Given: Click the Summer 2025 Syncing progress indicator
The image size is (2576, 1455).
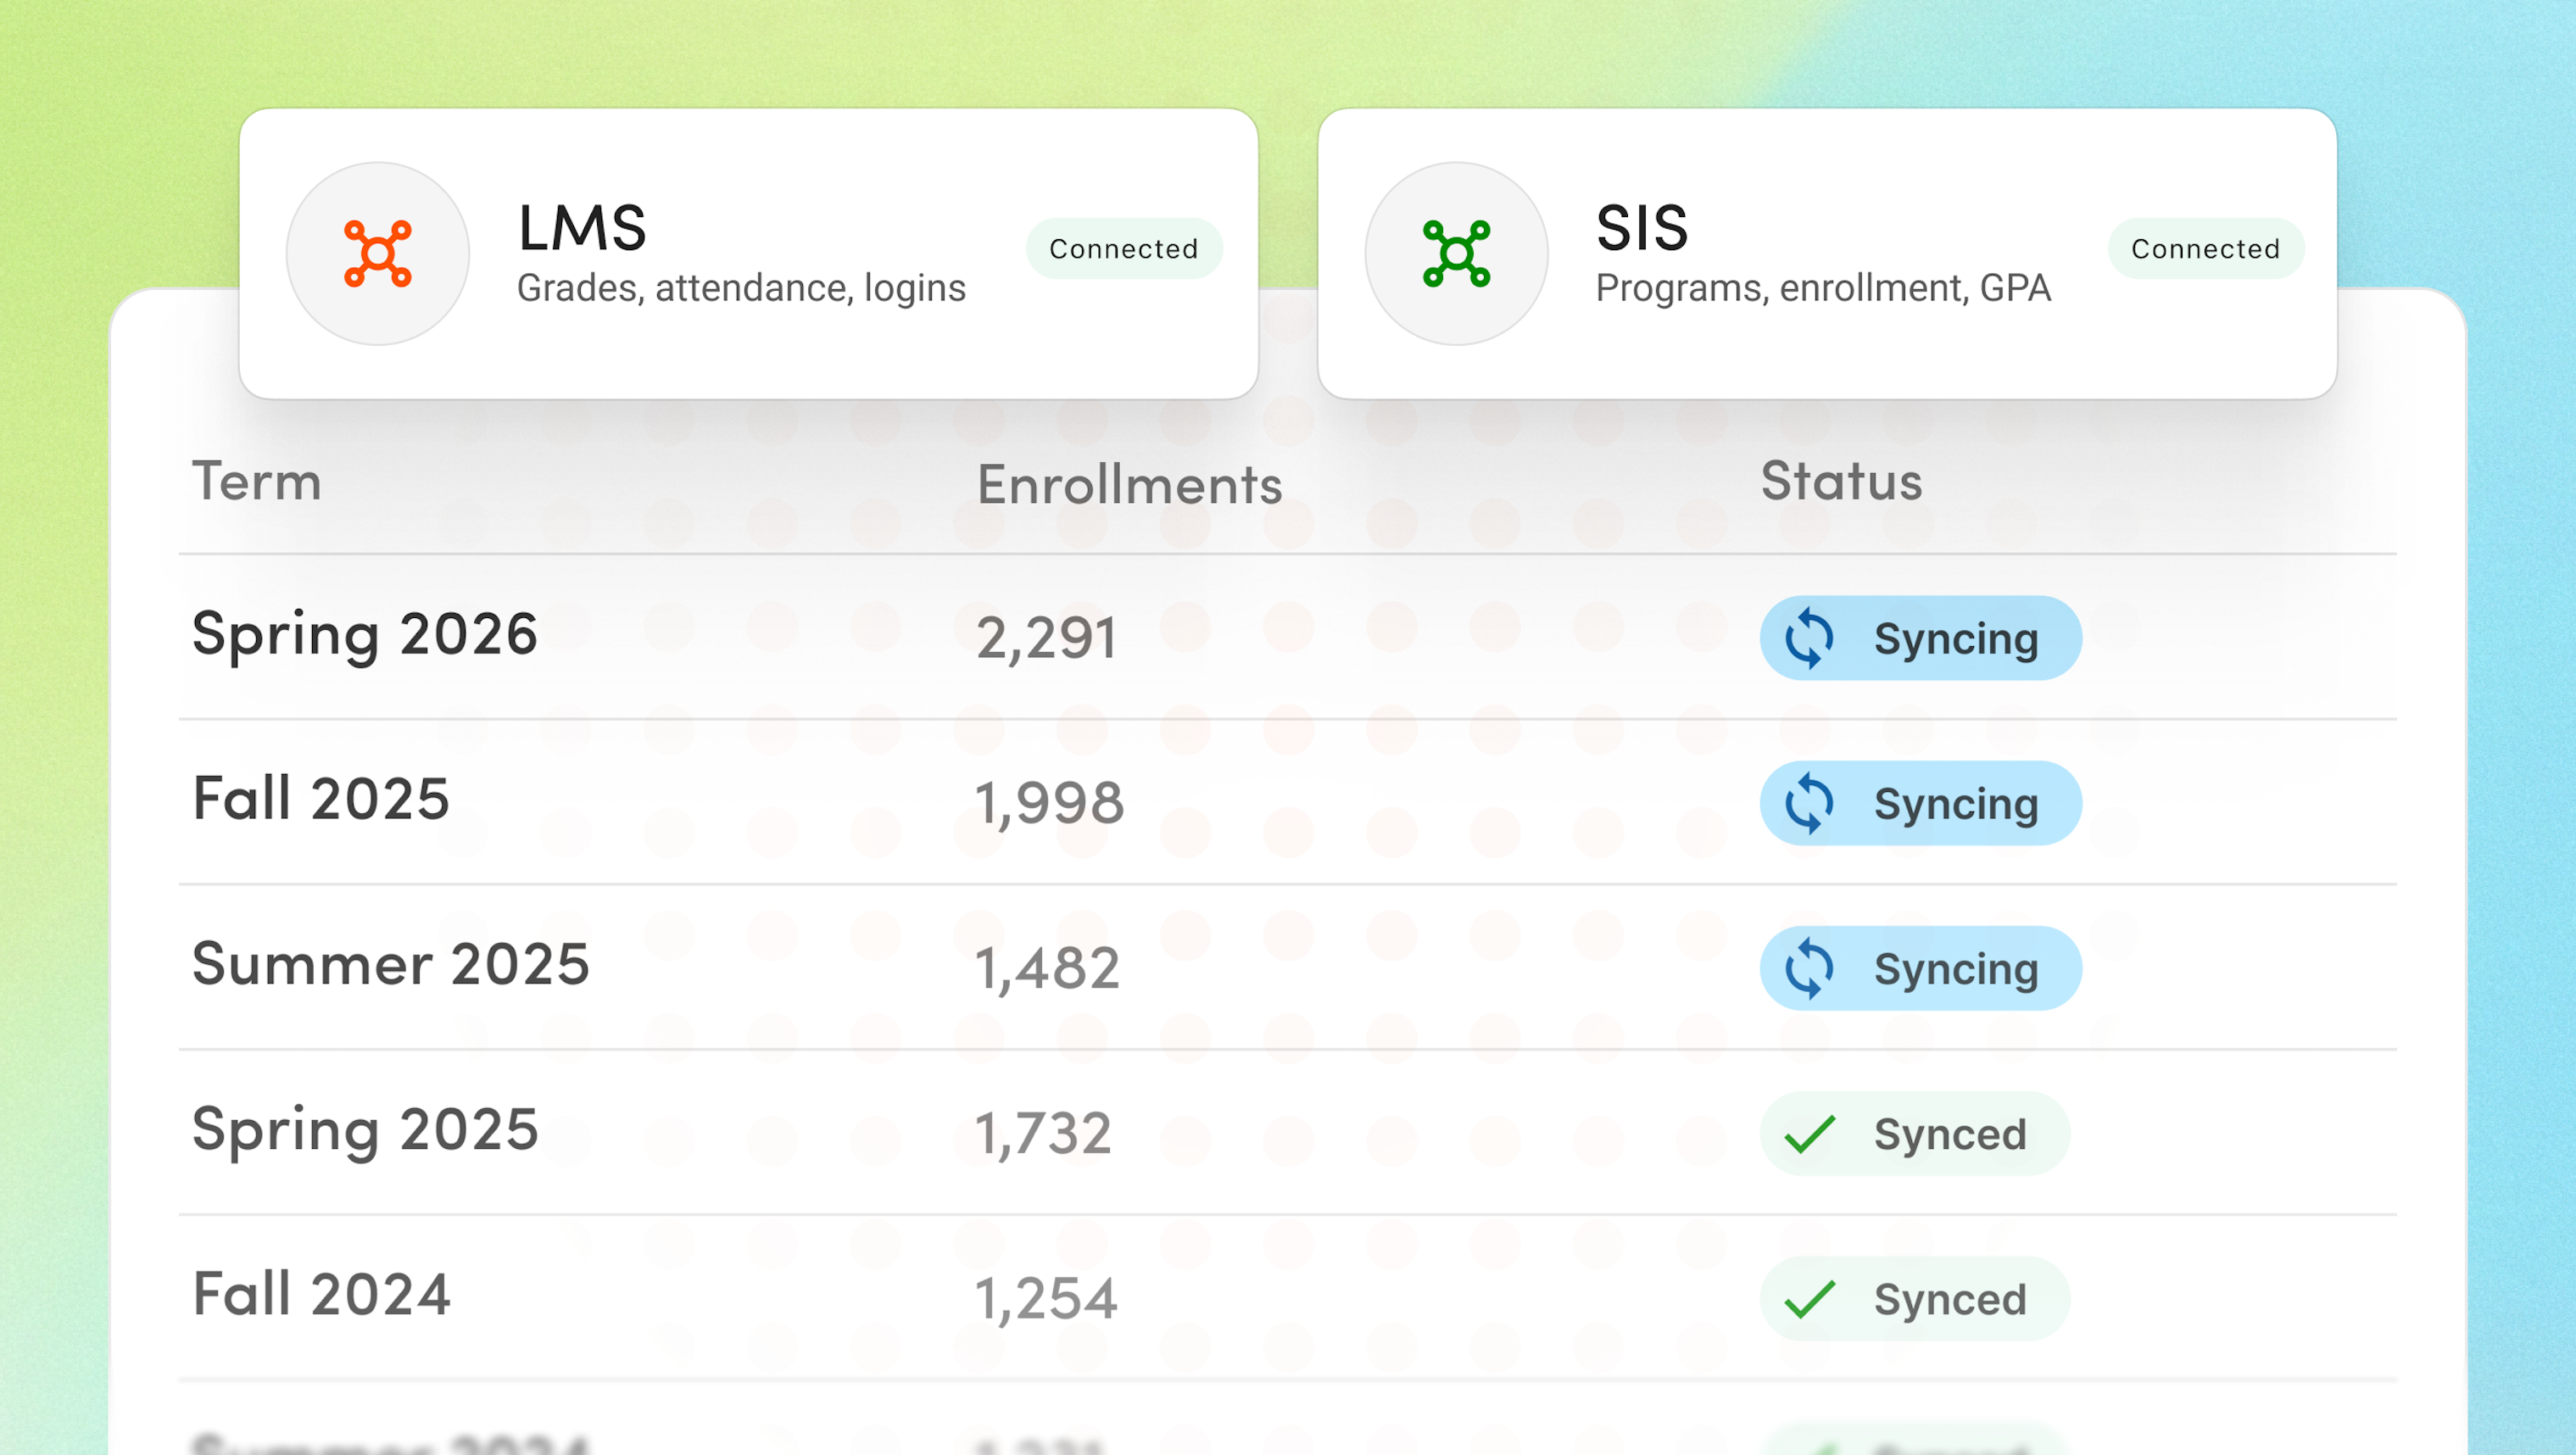Looking at the screenshot, I should coord(1811,967).
